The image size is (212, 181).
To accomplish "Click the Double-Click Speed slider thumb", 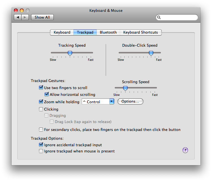I will tap(151, 53).
